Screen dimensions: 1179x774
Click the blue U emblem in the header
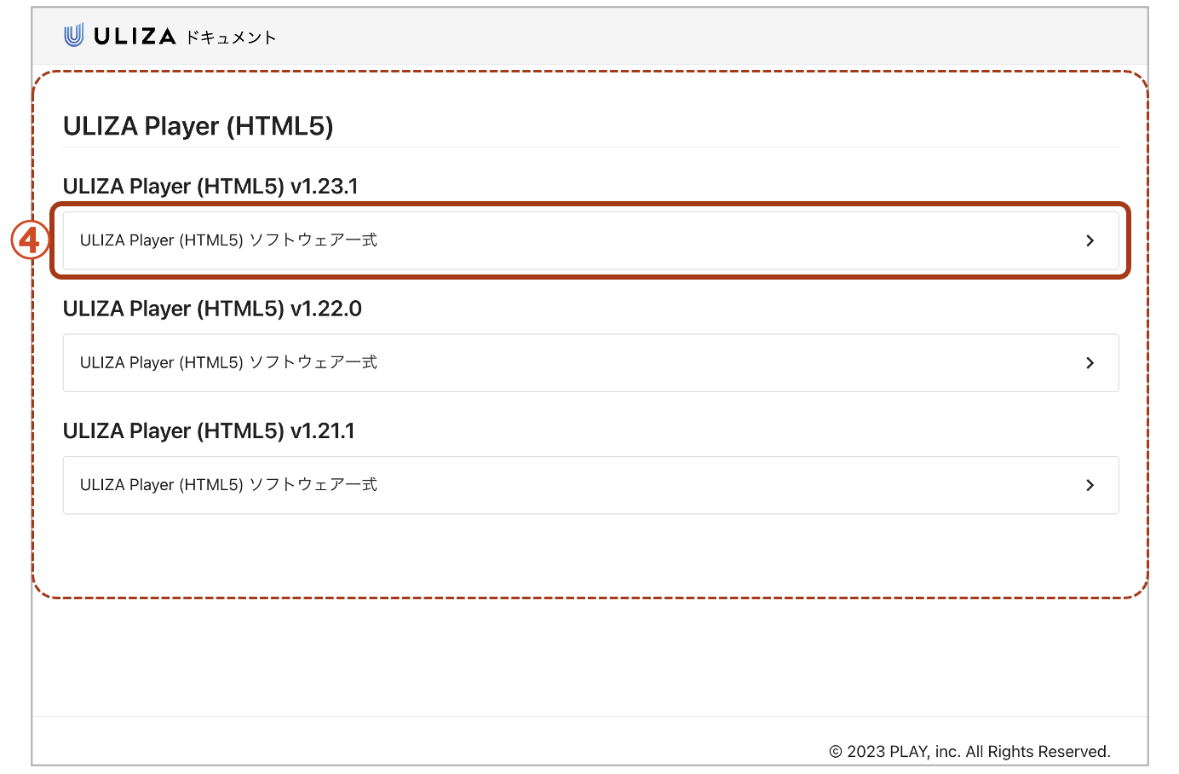tap(72, 35)
